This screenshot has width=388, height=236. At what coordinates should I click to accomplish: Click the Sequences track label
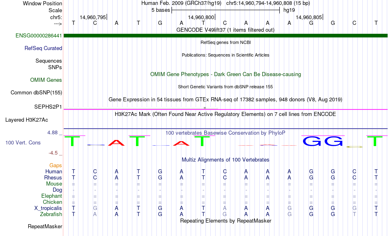49,61
